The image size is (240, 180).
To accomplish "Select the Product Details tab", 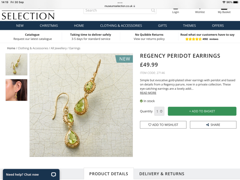I will click(x=108, y=174).
